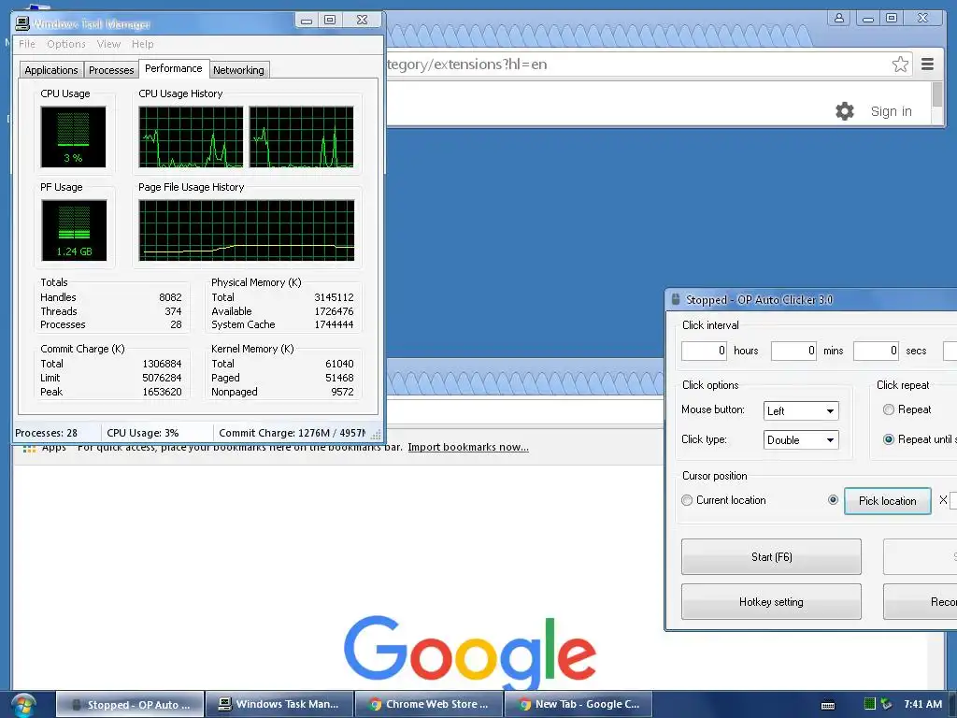Viewport: 957px width, 718px height.
Task: Click the System Cache value 1744444
Action: click(x=334, y=324)
